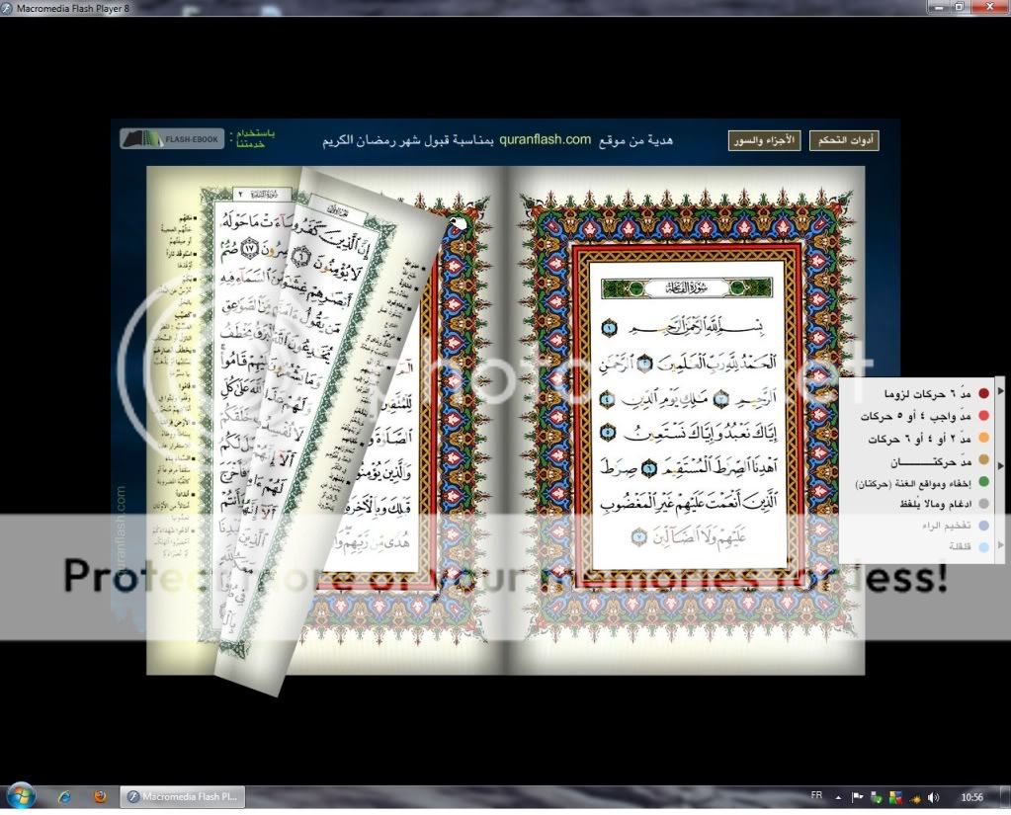Click the red مد واجب dot
1011x815 pixels.
[984, 416]
